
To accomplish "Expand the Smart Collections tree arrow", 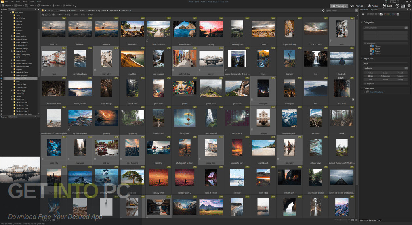I will [x=365, y=92].
